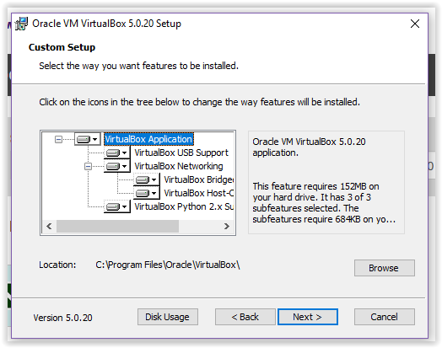Click the VirtualBox installer title bar icon

[x=21, y=24]
